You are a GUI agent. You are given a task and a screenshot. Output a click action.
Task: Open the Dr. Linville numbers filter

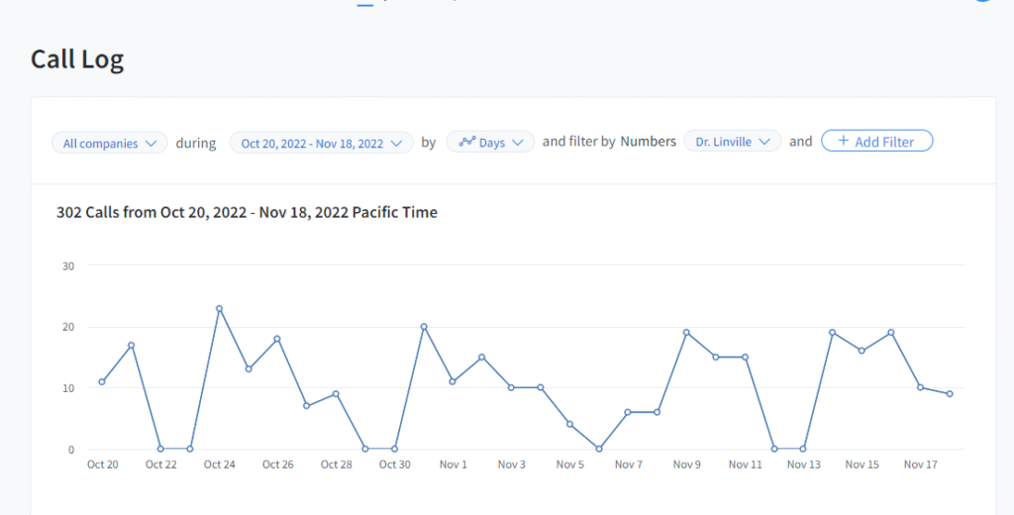[x=733, y=142]
